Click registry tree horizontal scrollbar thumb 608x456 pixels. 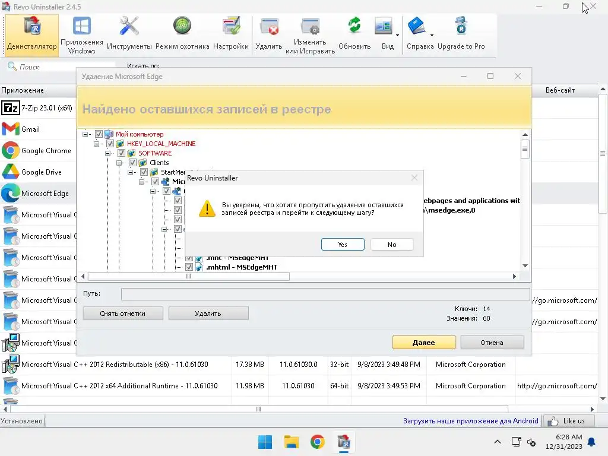click(x=188, y=276)
